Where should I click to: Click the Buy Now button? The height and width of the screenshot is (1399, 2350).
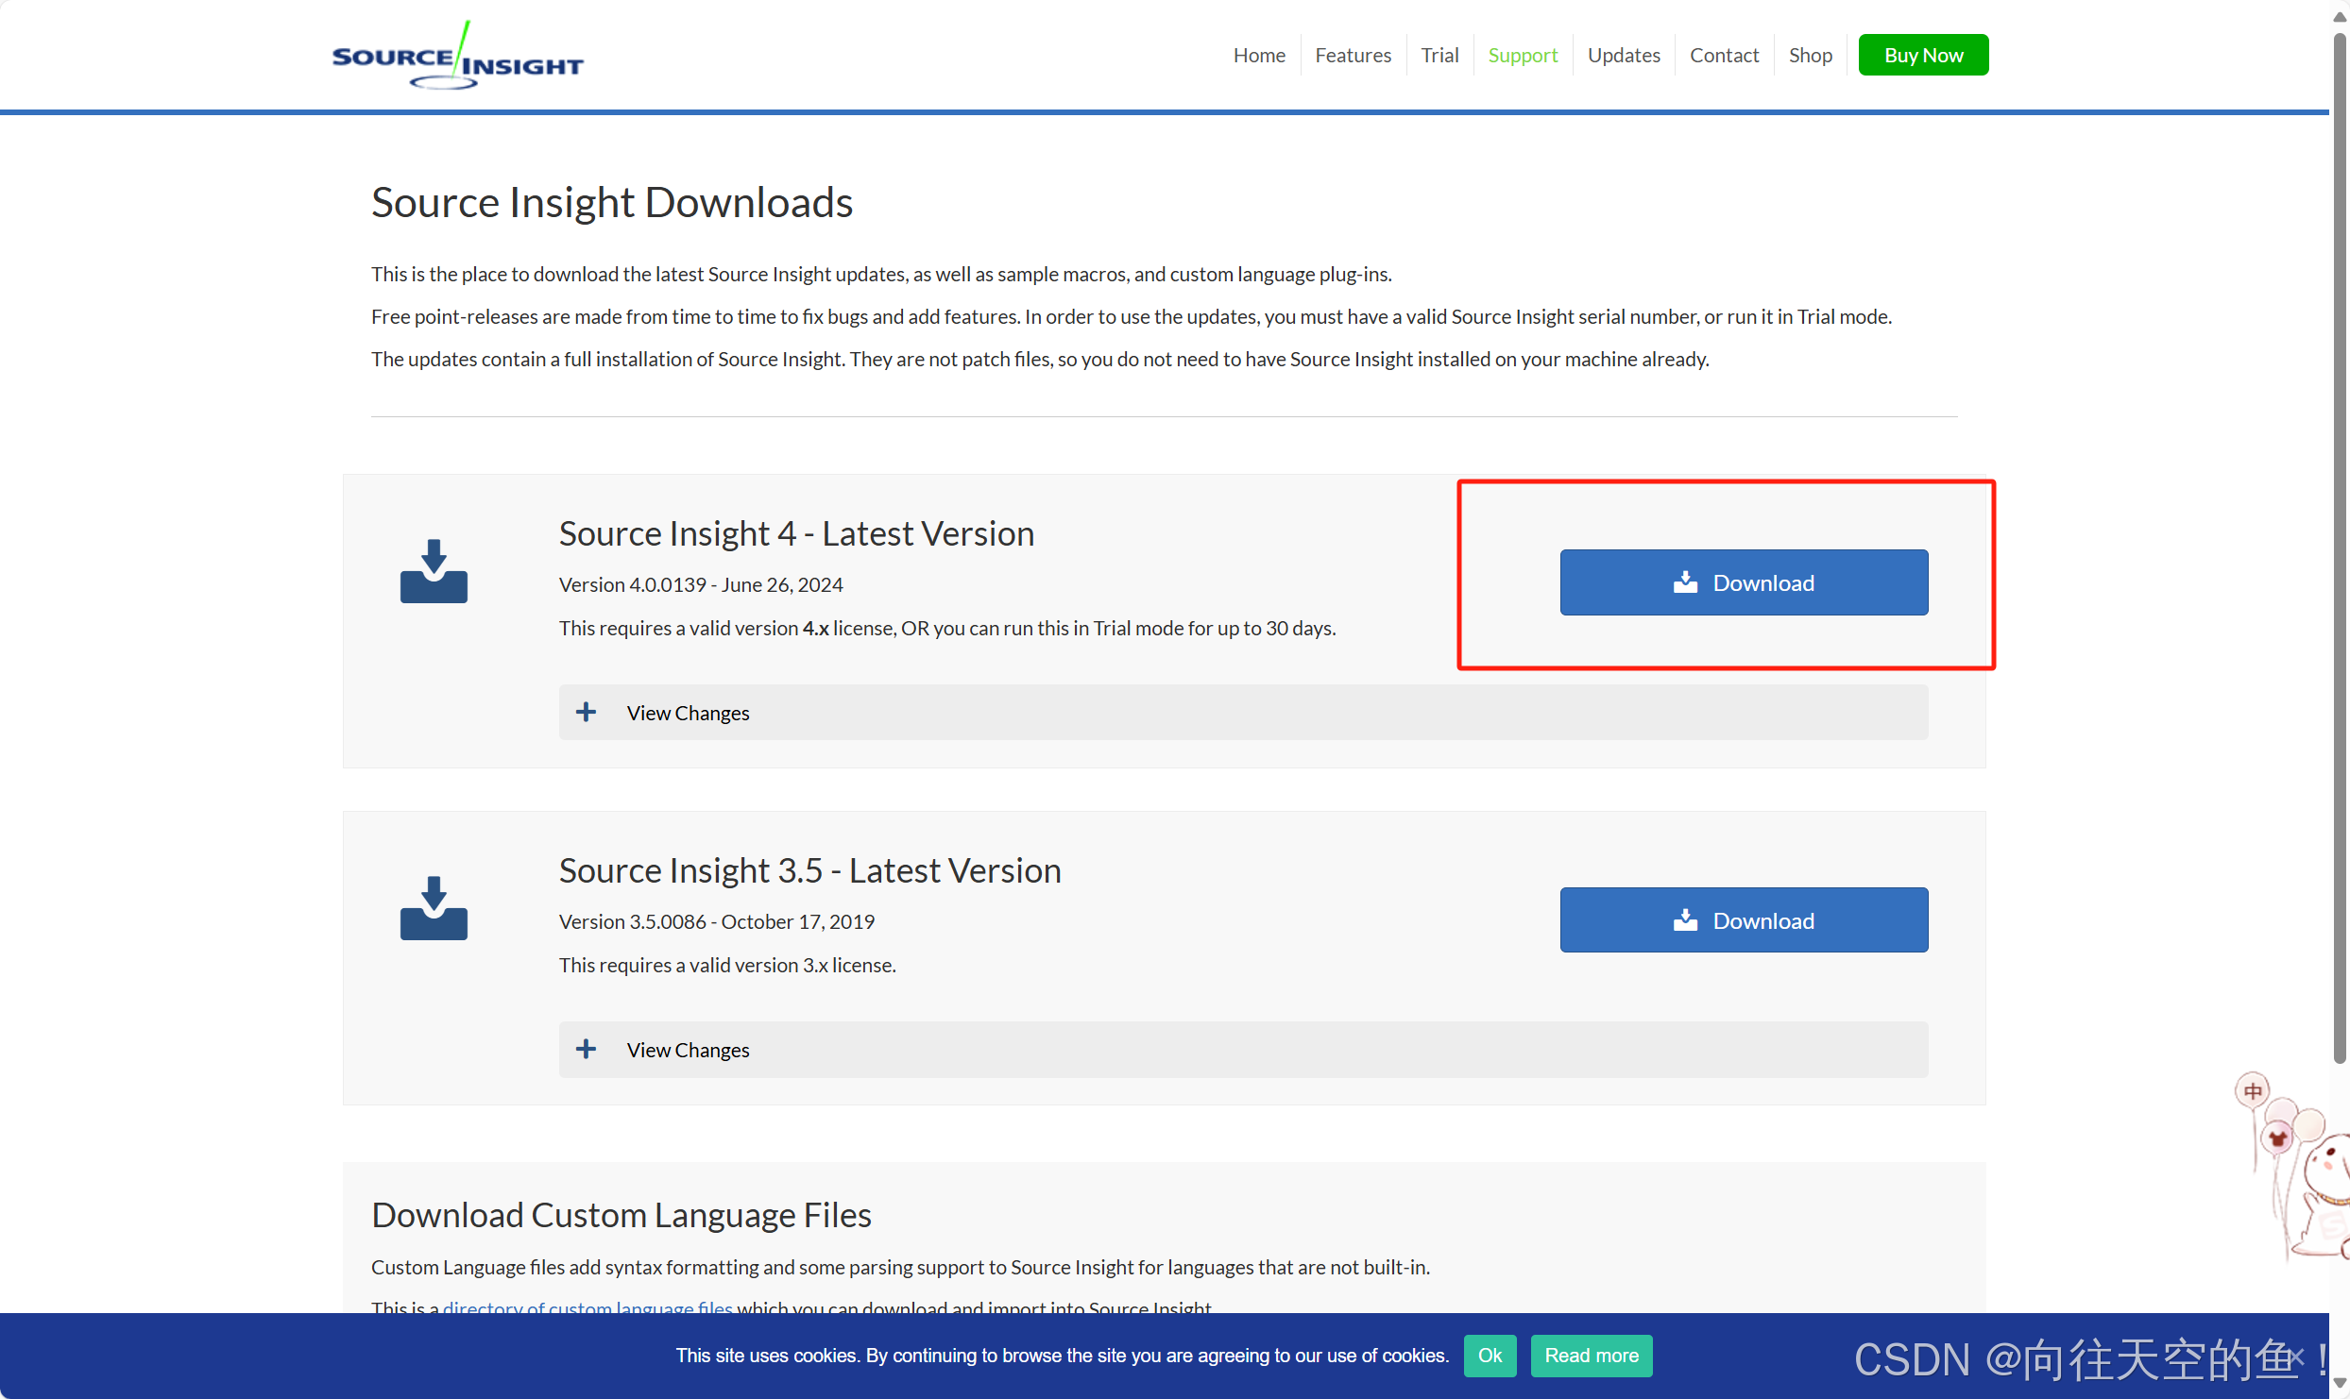pyautogui.click(x=1923, y=55)
